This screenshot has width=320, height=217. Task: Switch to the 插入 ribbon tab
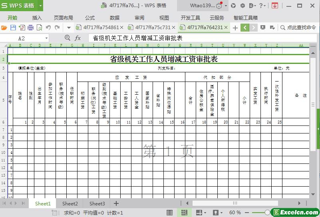point(37,18)
